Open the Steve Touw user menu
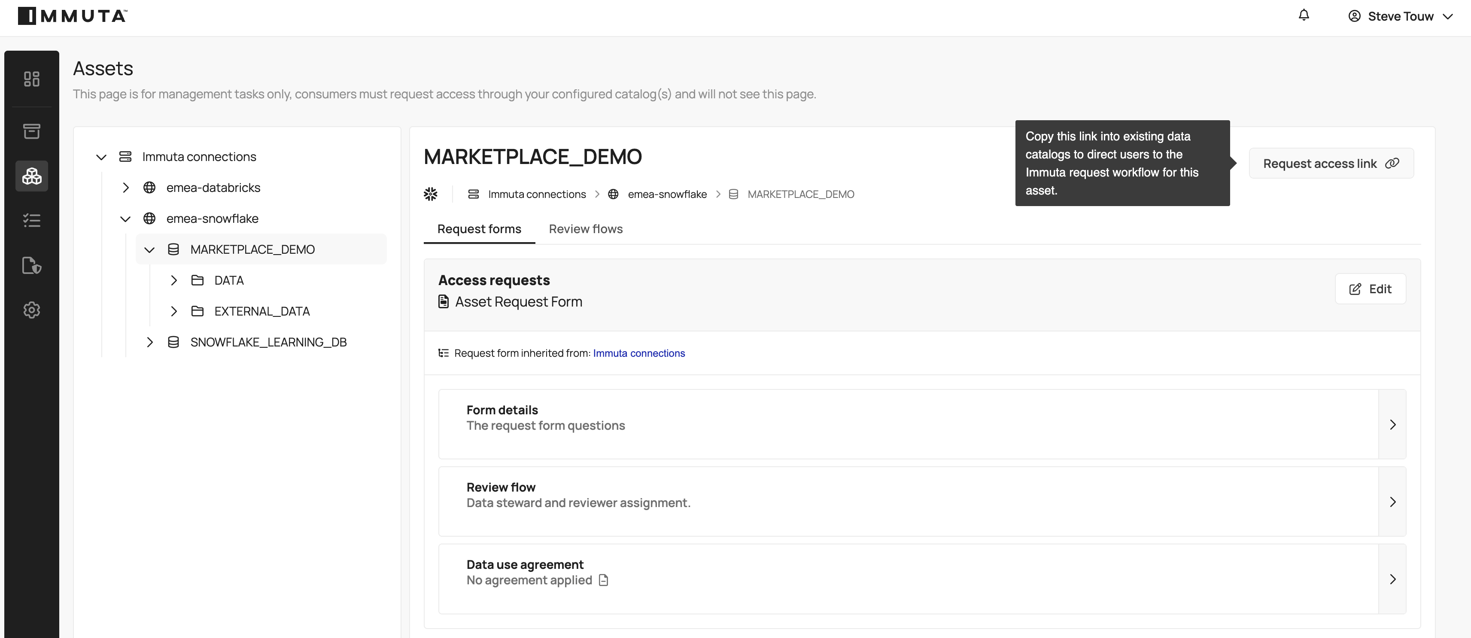The width and height of the screenshot is (1471, 638). pos(1400,17)
